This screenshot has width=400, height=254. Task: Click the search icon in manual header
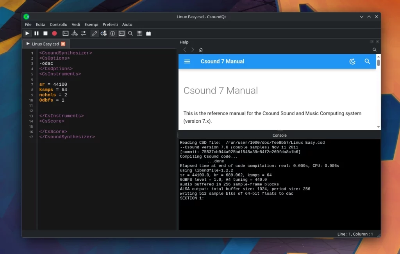367,61
